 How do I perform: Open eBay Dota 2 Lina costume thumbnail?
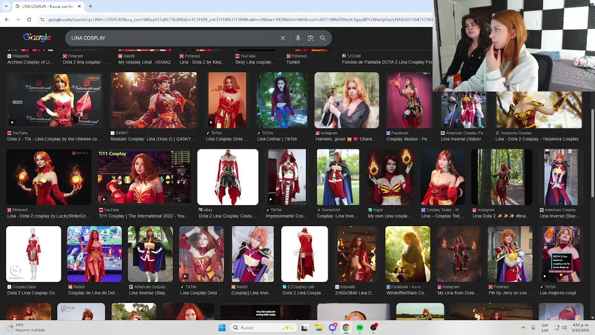click(228, 177)
